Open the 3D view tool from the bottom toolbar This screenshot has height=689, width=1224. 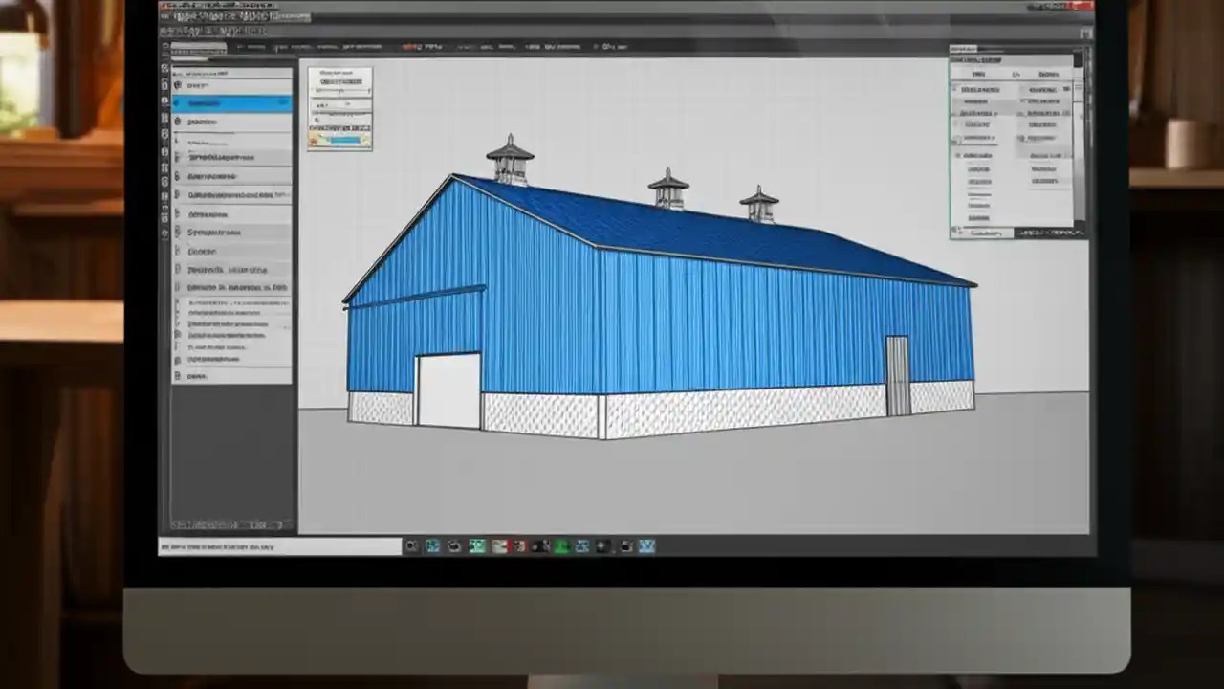[x=476, y=545]
